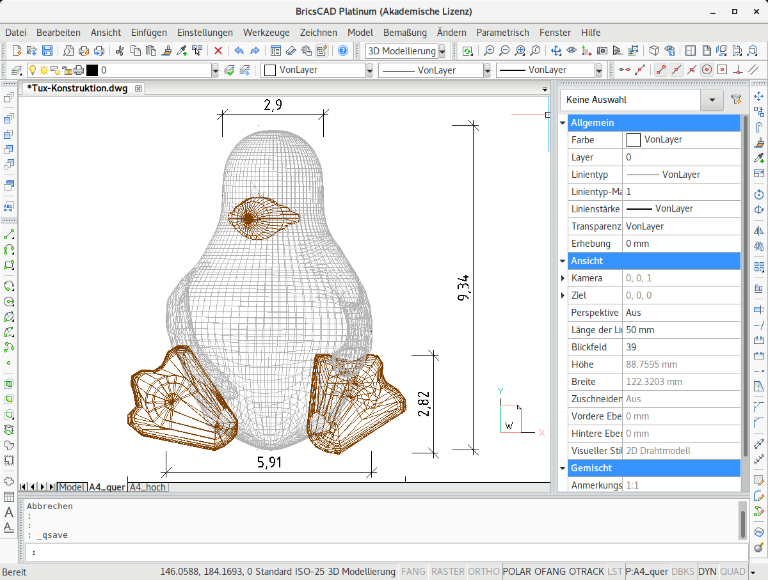
Task: Click the Zoom In magnifier icon
Action: pos(489,51)
